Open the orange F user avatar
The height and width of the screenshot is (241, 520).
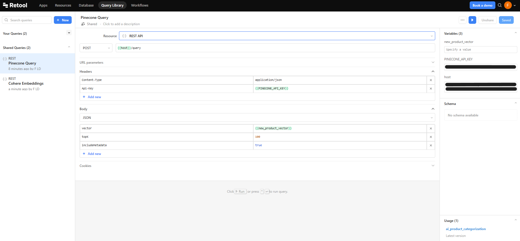pyautogui.click(x=508, y=5)
